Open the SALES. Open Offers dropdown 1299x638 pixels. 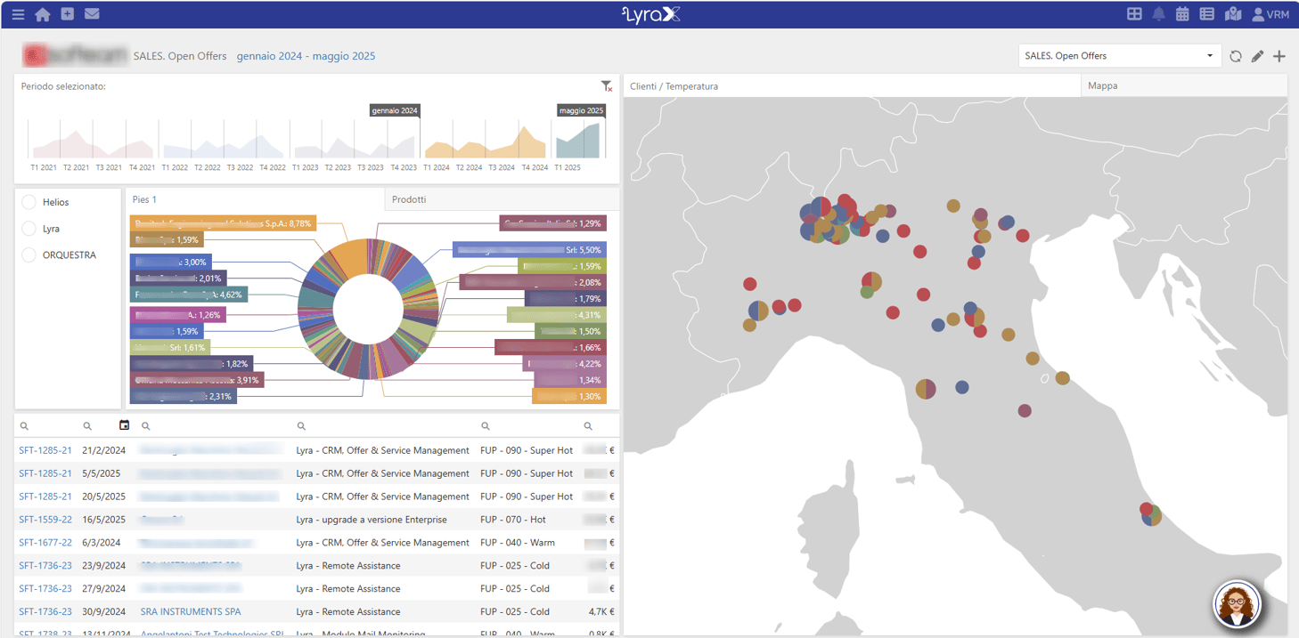click(1118, 55)
